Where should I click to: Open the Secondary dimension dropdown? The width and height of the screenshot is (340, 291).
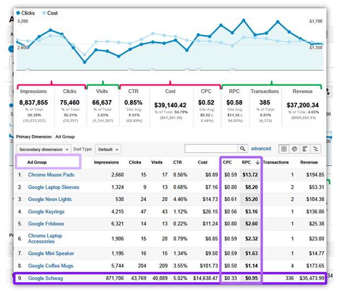click(x=43, y=149)
